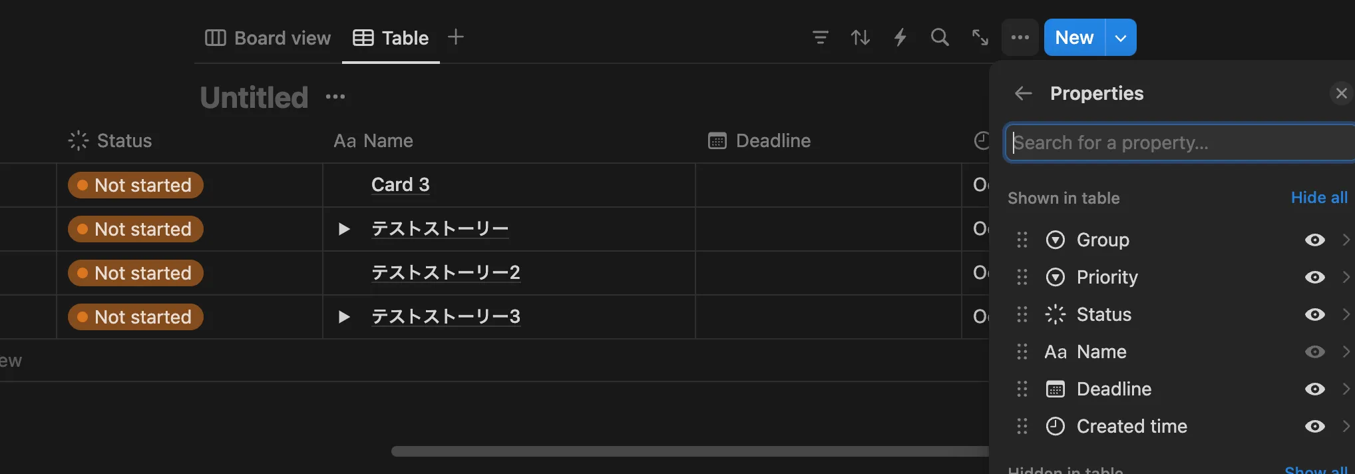Click the sort arrows icon
Image resolution: width=1355 pixels, height=474 pixels.
[x=861, y=37]
